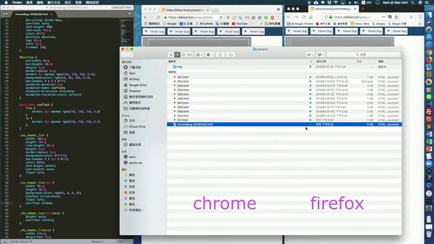Sort by the kind column header
The image size is (434, 244).
click(x=389, y=62)
